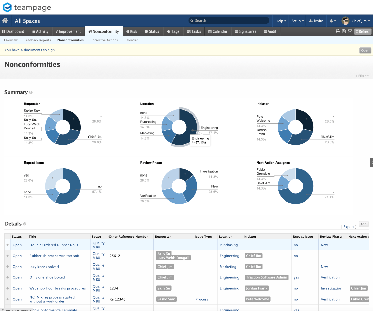This screenshot has height=311, width=373.
Task: Click the help icon beside Summary heading
Action: [x=31, y=93]
